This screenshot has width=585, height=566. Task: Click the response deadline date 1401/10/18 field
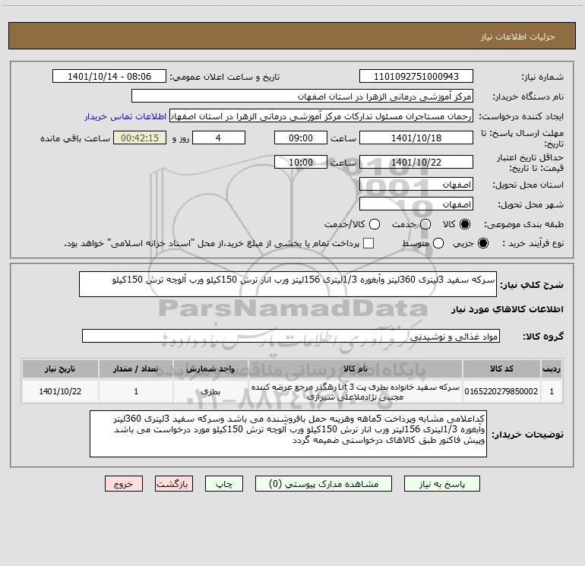coord(416,138)
